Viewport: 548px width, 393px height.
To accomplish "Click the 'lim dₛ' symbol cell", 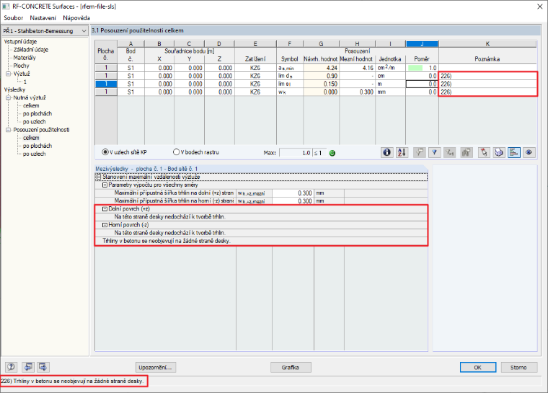I will [x=290, y=76].
